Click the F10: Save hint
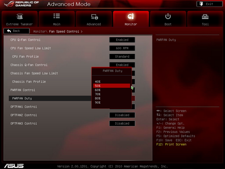The width and height of the screenshot is (225, 169). pos(164,140)
